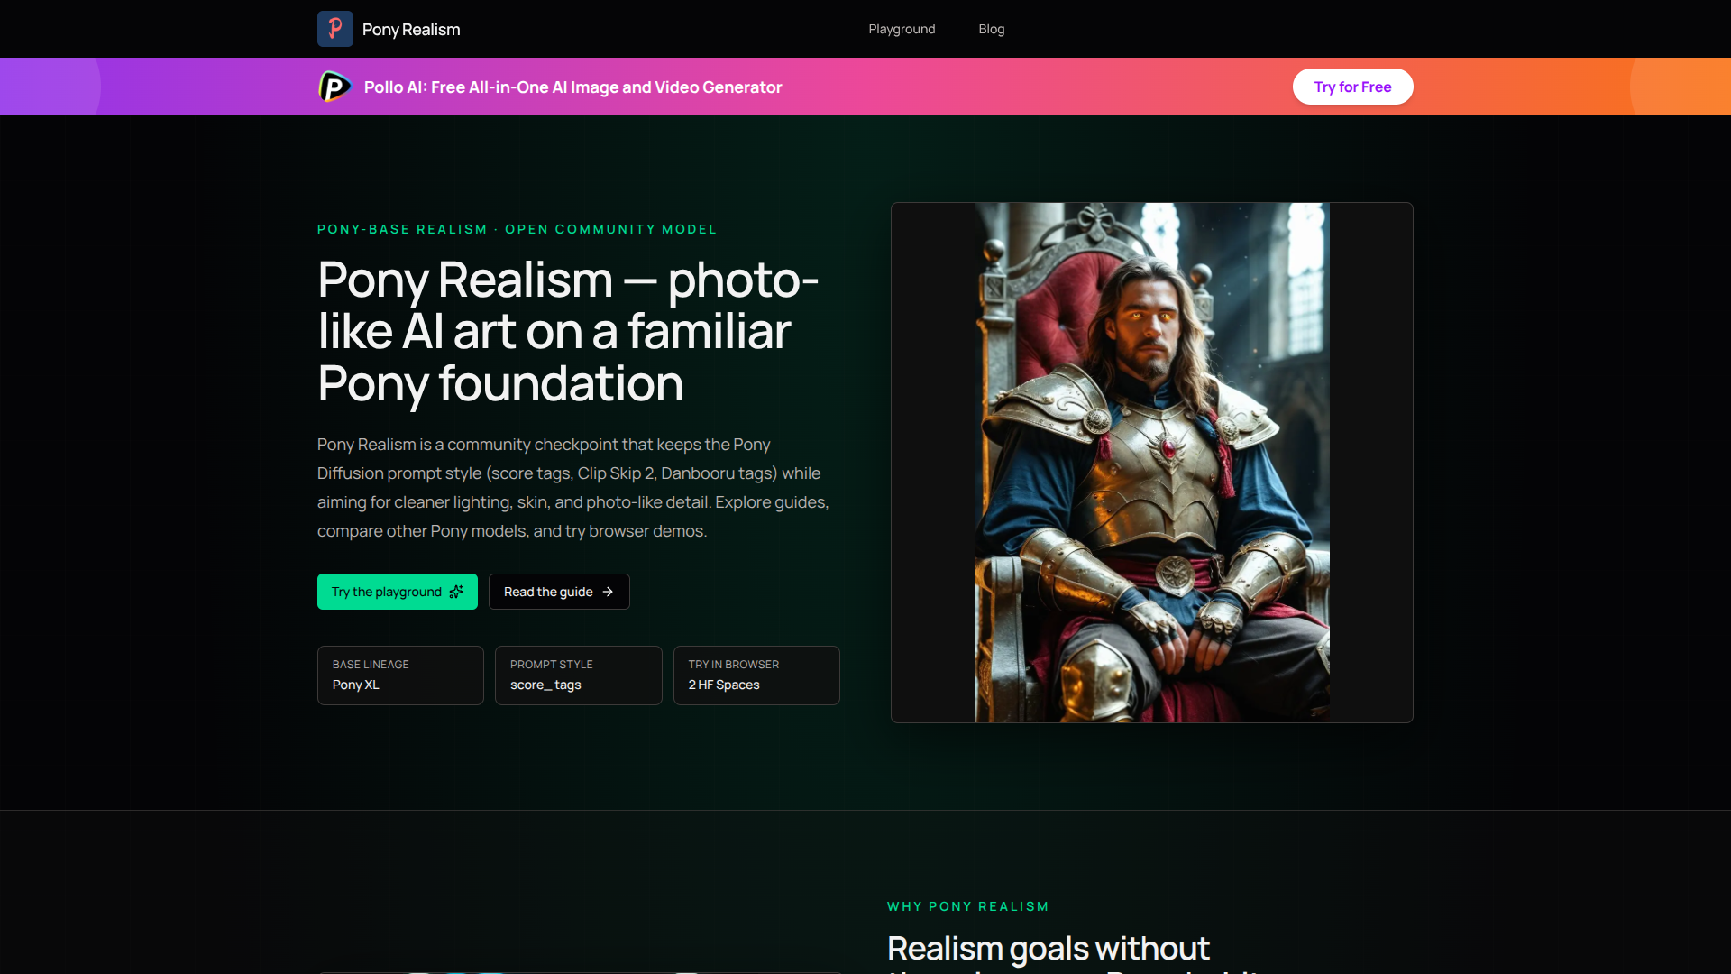The height and width of the screenshot is (974, 1731).
Task: Click the main Pony Realism headline text
Action: pos(568,331)
